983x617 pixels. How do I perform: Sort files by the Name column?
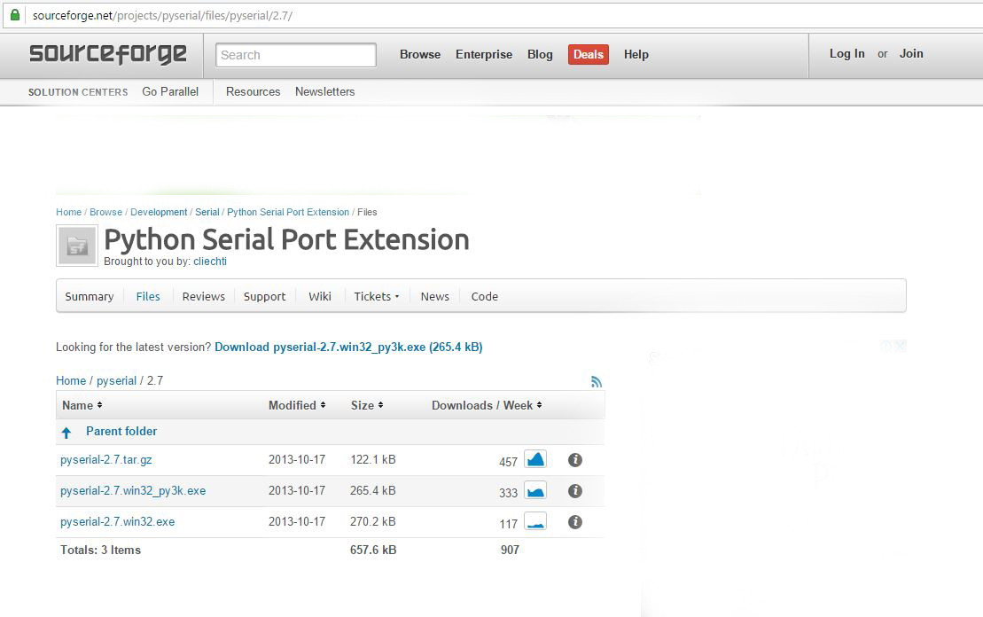82,405
